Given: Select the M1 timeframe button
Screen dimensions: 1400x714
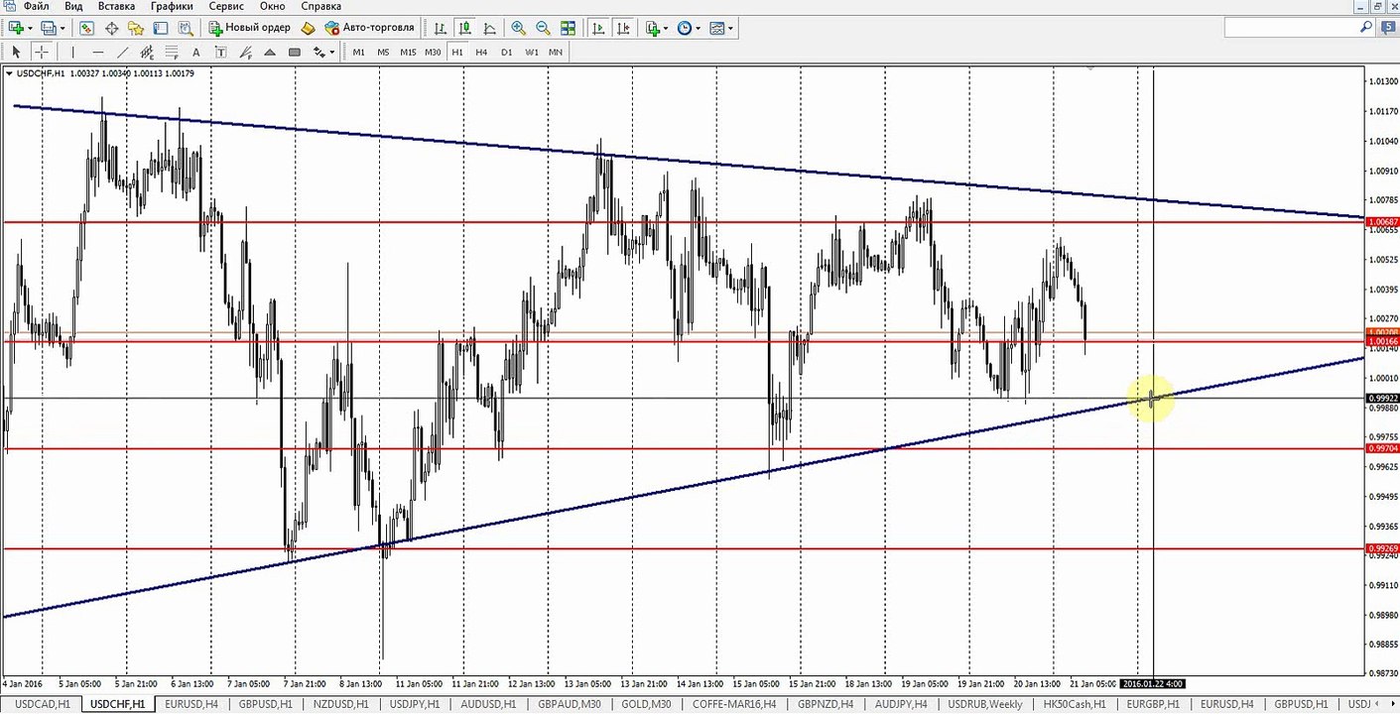Looking at the screenshot, I should pos(358,52).
